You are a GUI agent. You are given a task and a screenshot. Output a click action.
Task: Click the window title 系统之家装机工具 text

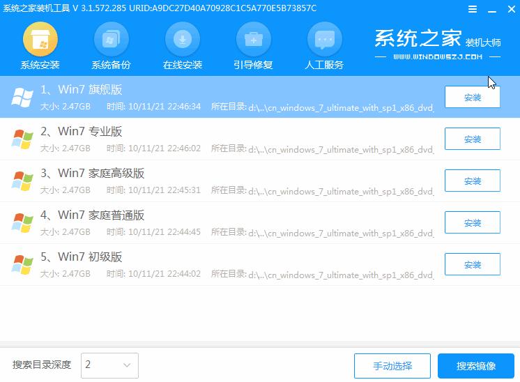36,8
